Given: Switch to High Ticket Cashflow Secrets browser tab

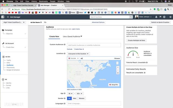Looking at the screenshot, I should click(x=23, y=5).
